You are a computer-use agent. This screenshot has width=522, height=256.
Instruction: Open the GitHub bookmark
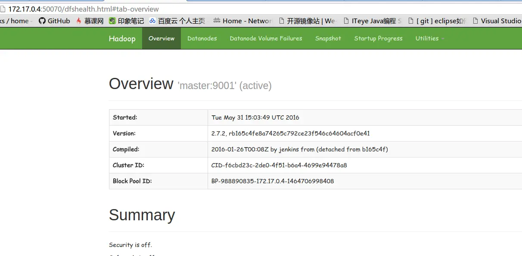[54, 20]
